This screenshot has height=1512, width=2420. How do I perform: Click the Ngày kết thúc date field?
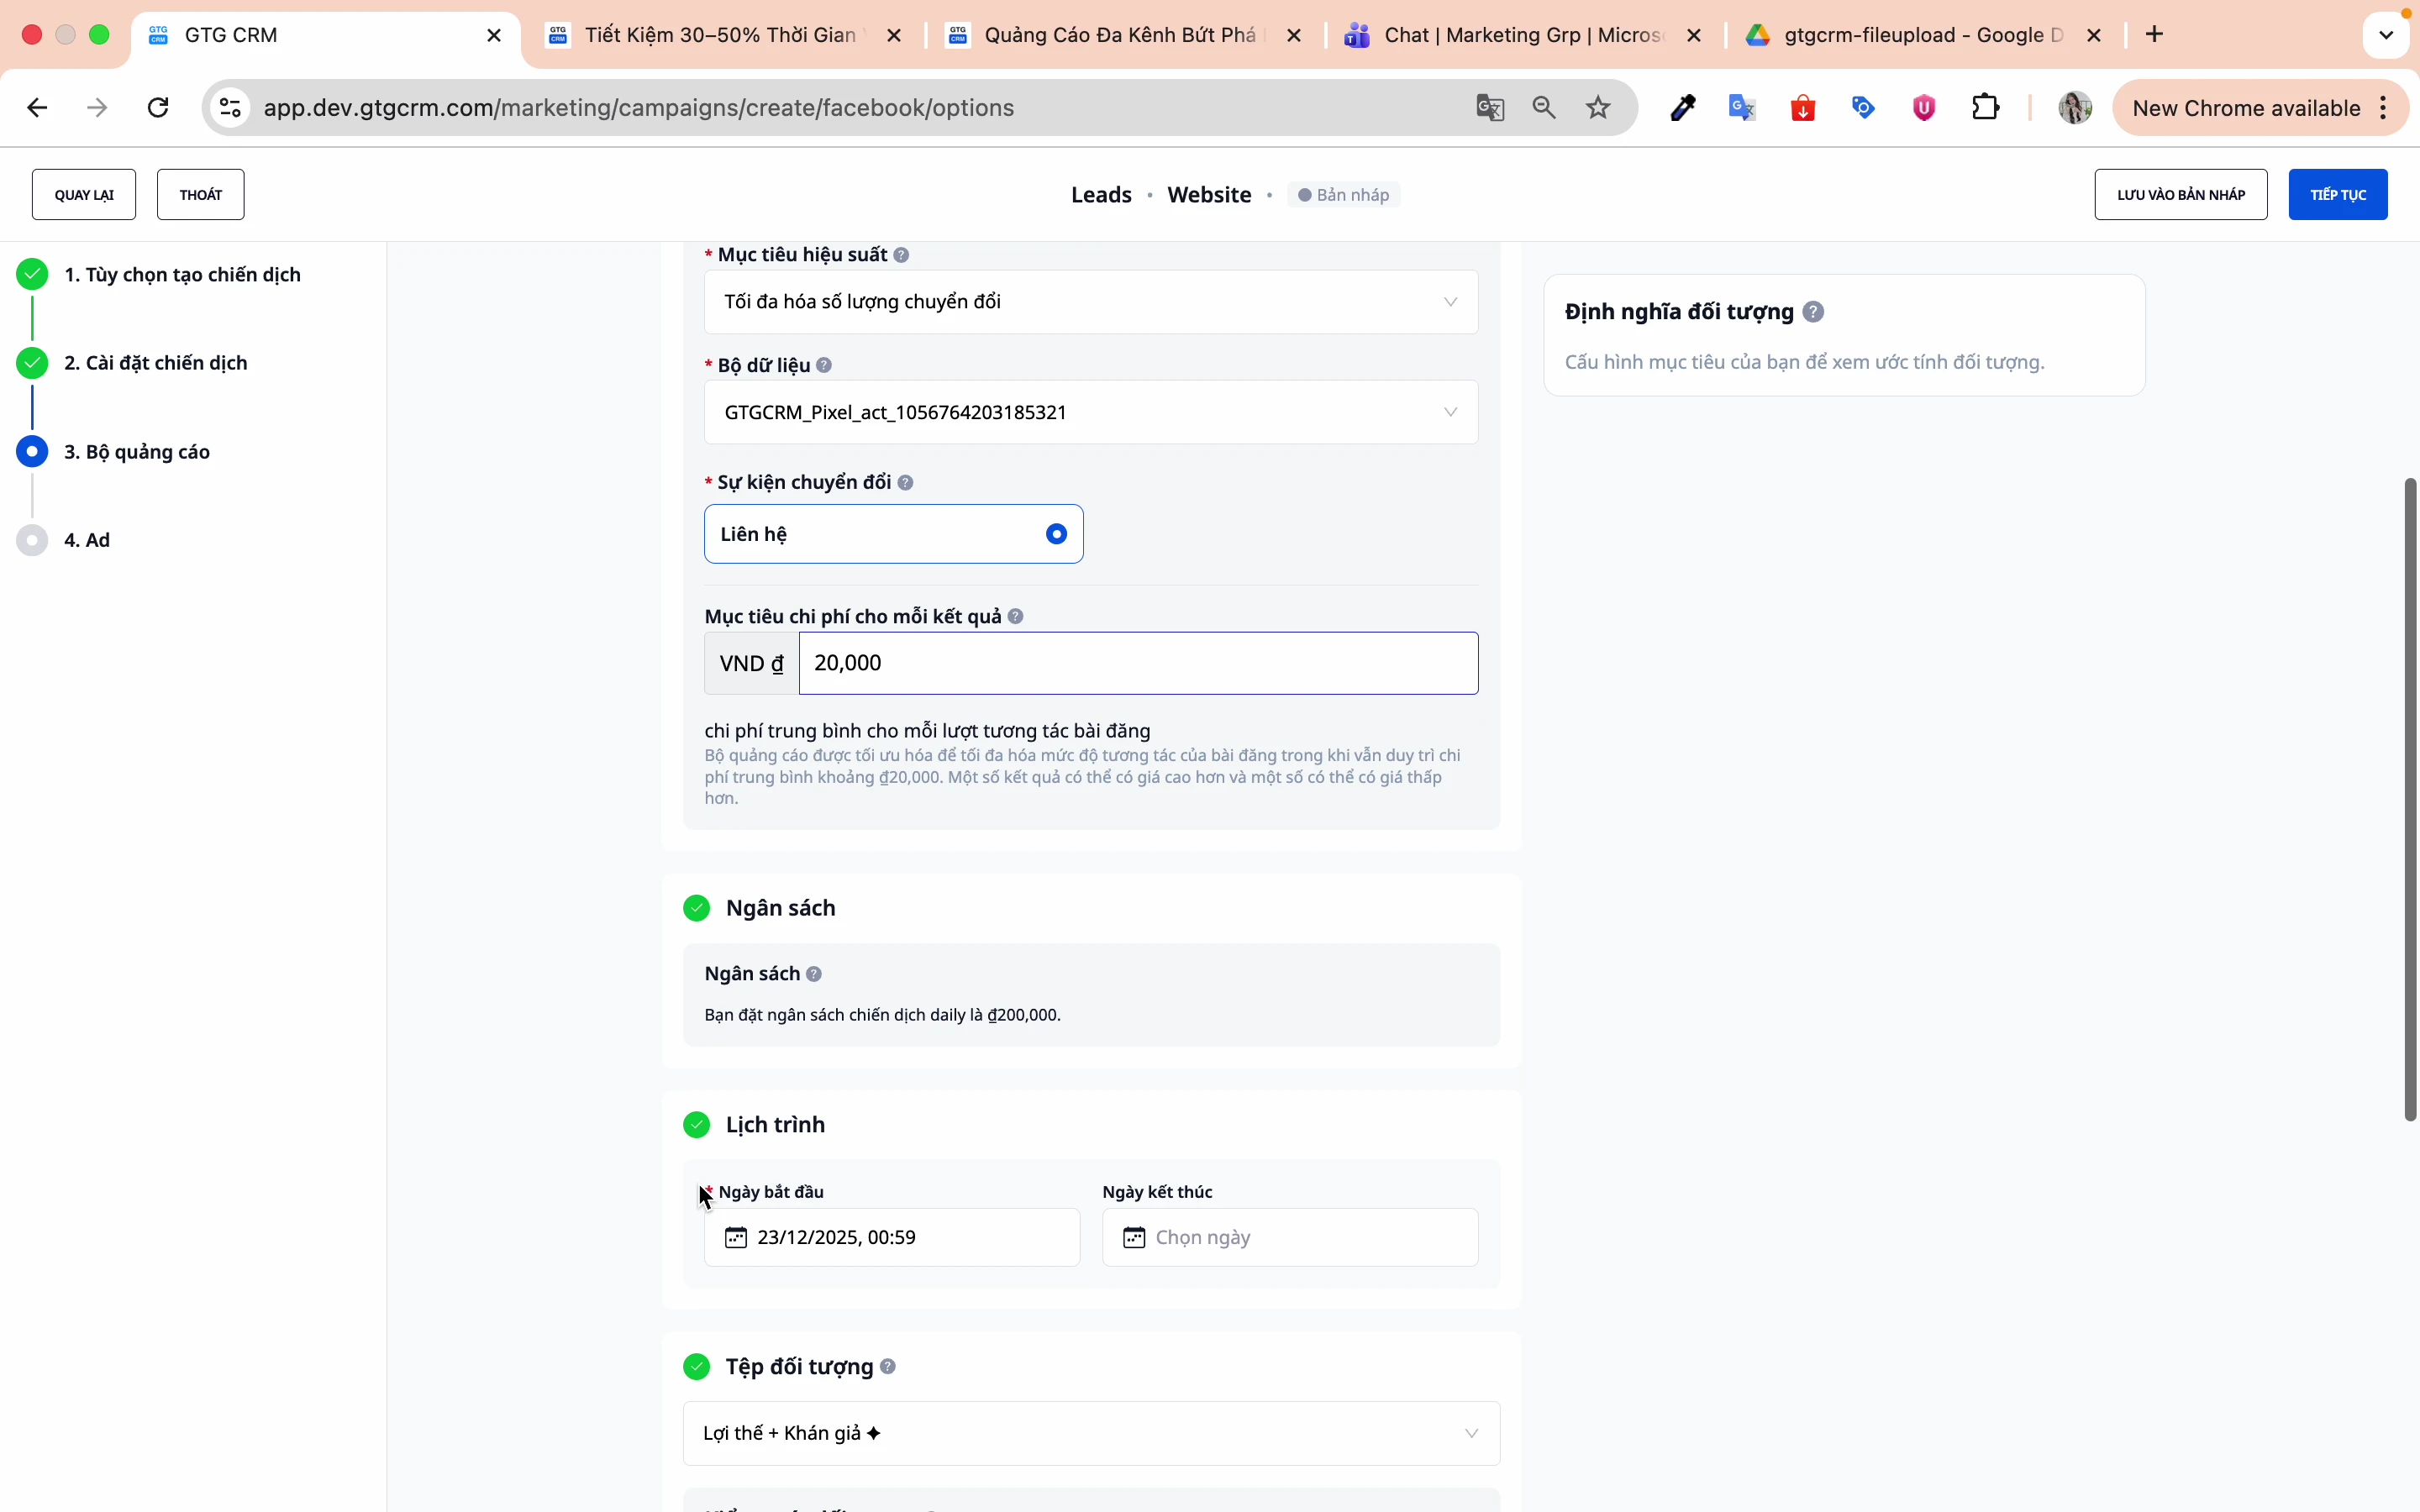pos(1290,1238)
